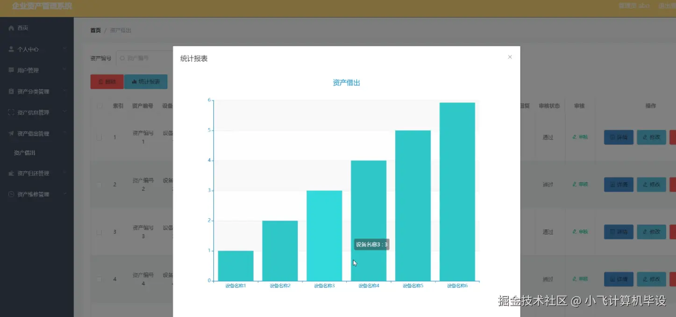The height and width of the screenshot is (317, 676).
Task: Open 详情 for row 3
Action: pyautogui.click(x=619, y=231)
